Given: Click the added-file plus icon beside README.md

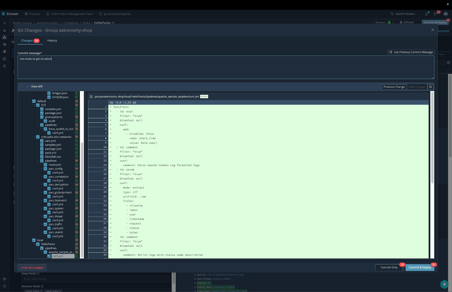Looking at the screenshot, I should [x=77, y=157].
